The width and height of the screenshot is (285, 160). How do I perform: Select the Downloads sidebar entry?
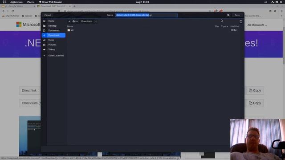pyautogui.click(x=53, y=35)
